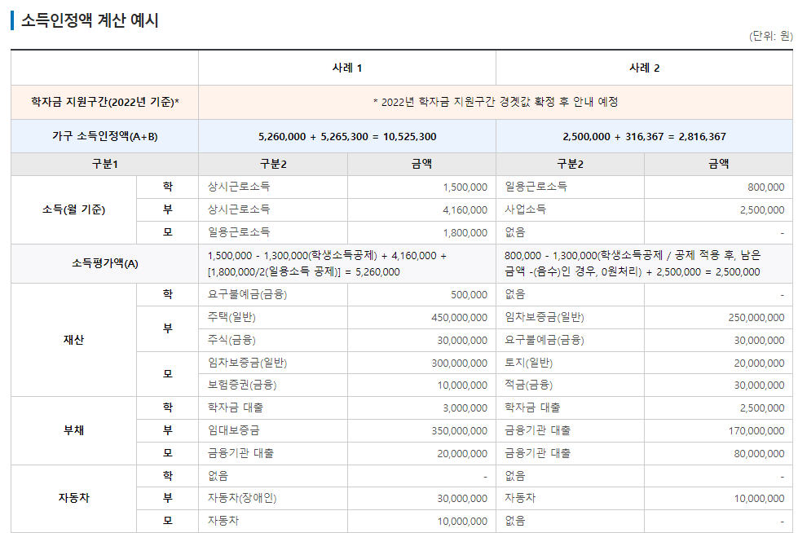
Task: Click the heading '소득인정액 계산 예시'
Action: point(90,20)
